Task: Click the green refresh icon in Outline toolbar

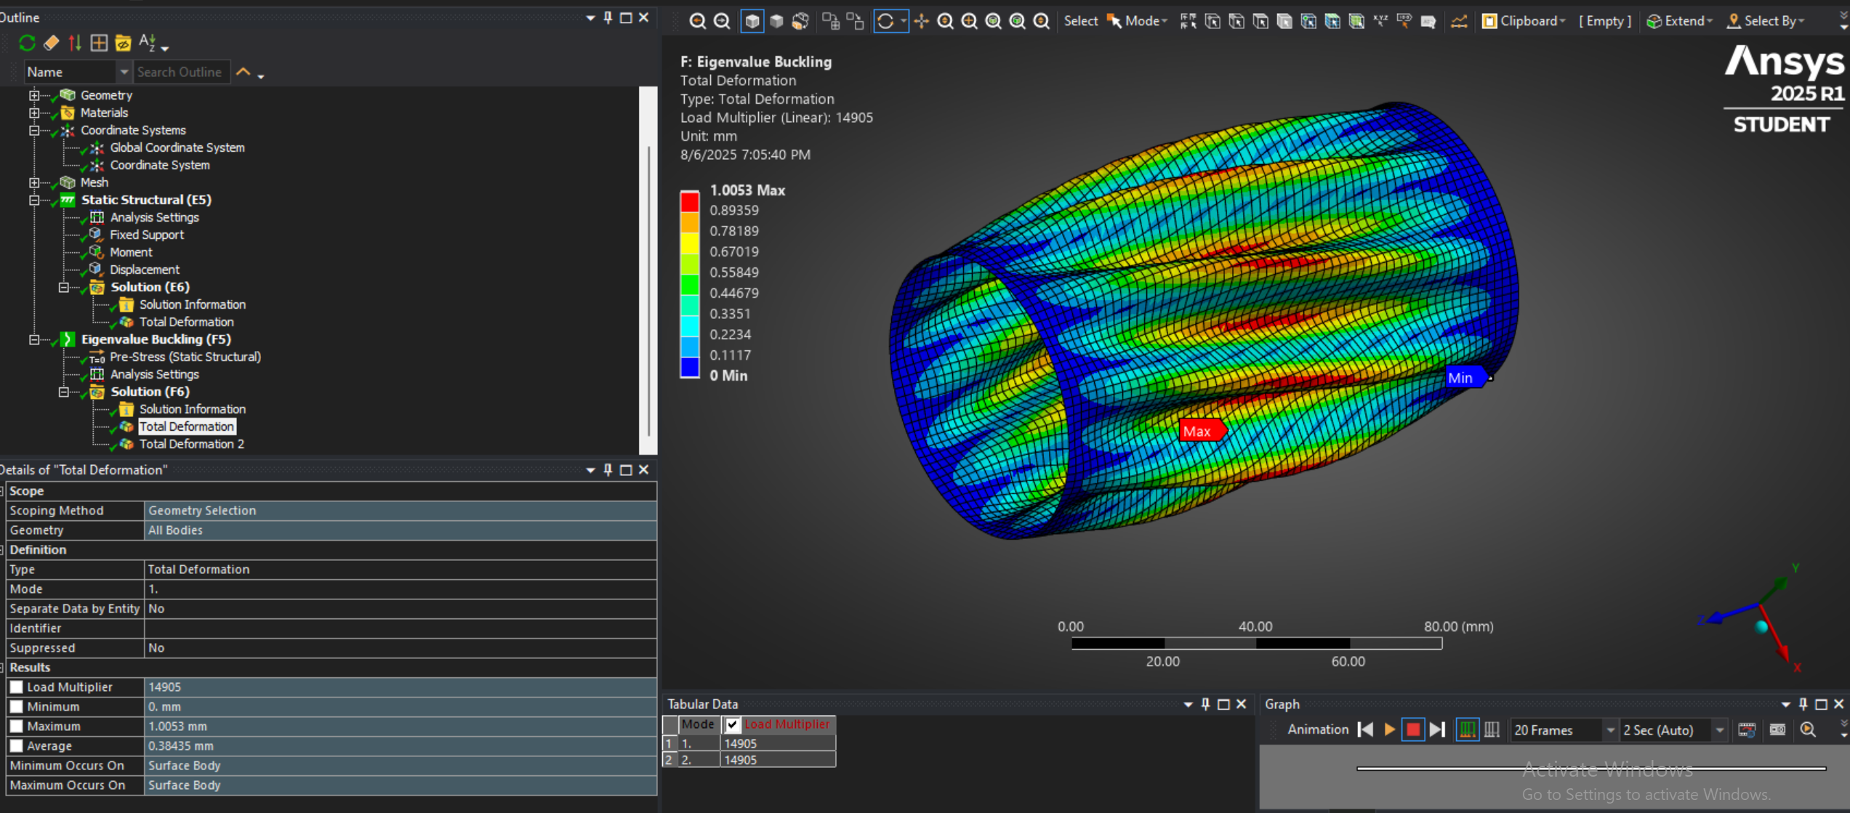Action: (x=27, y=44)
